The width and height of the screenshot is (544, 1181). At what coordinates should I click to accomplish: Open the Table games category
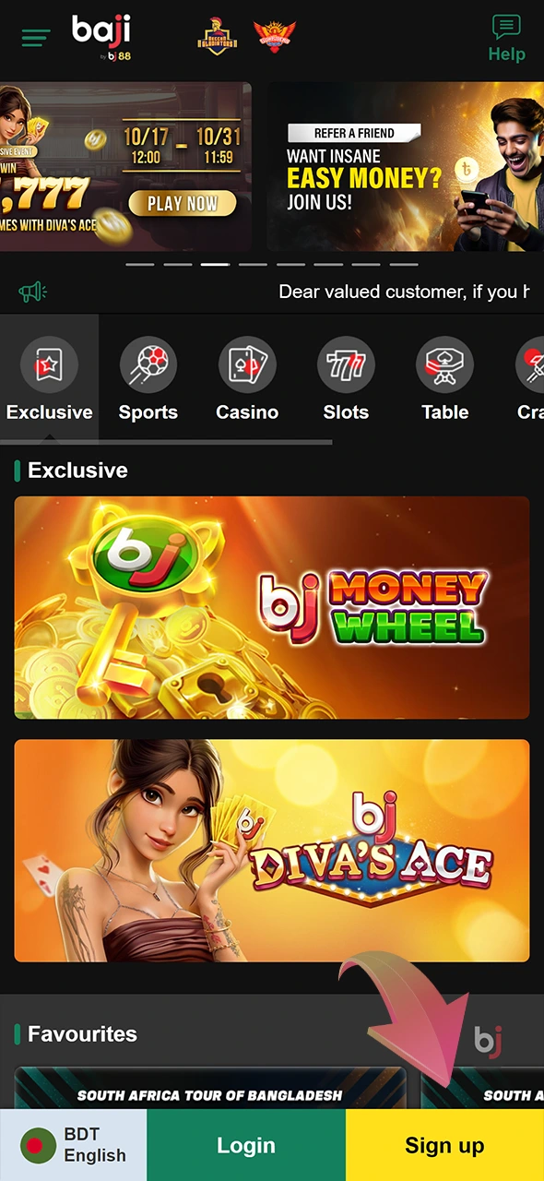click(x=445, y=379)
